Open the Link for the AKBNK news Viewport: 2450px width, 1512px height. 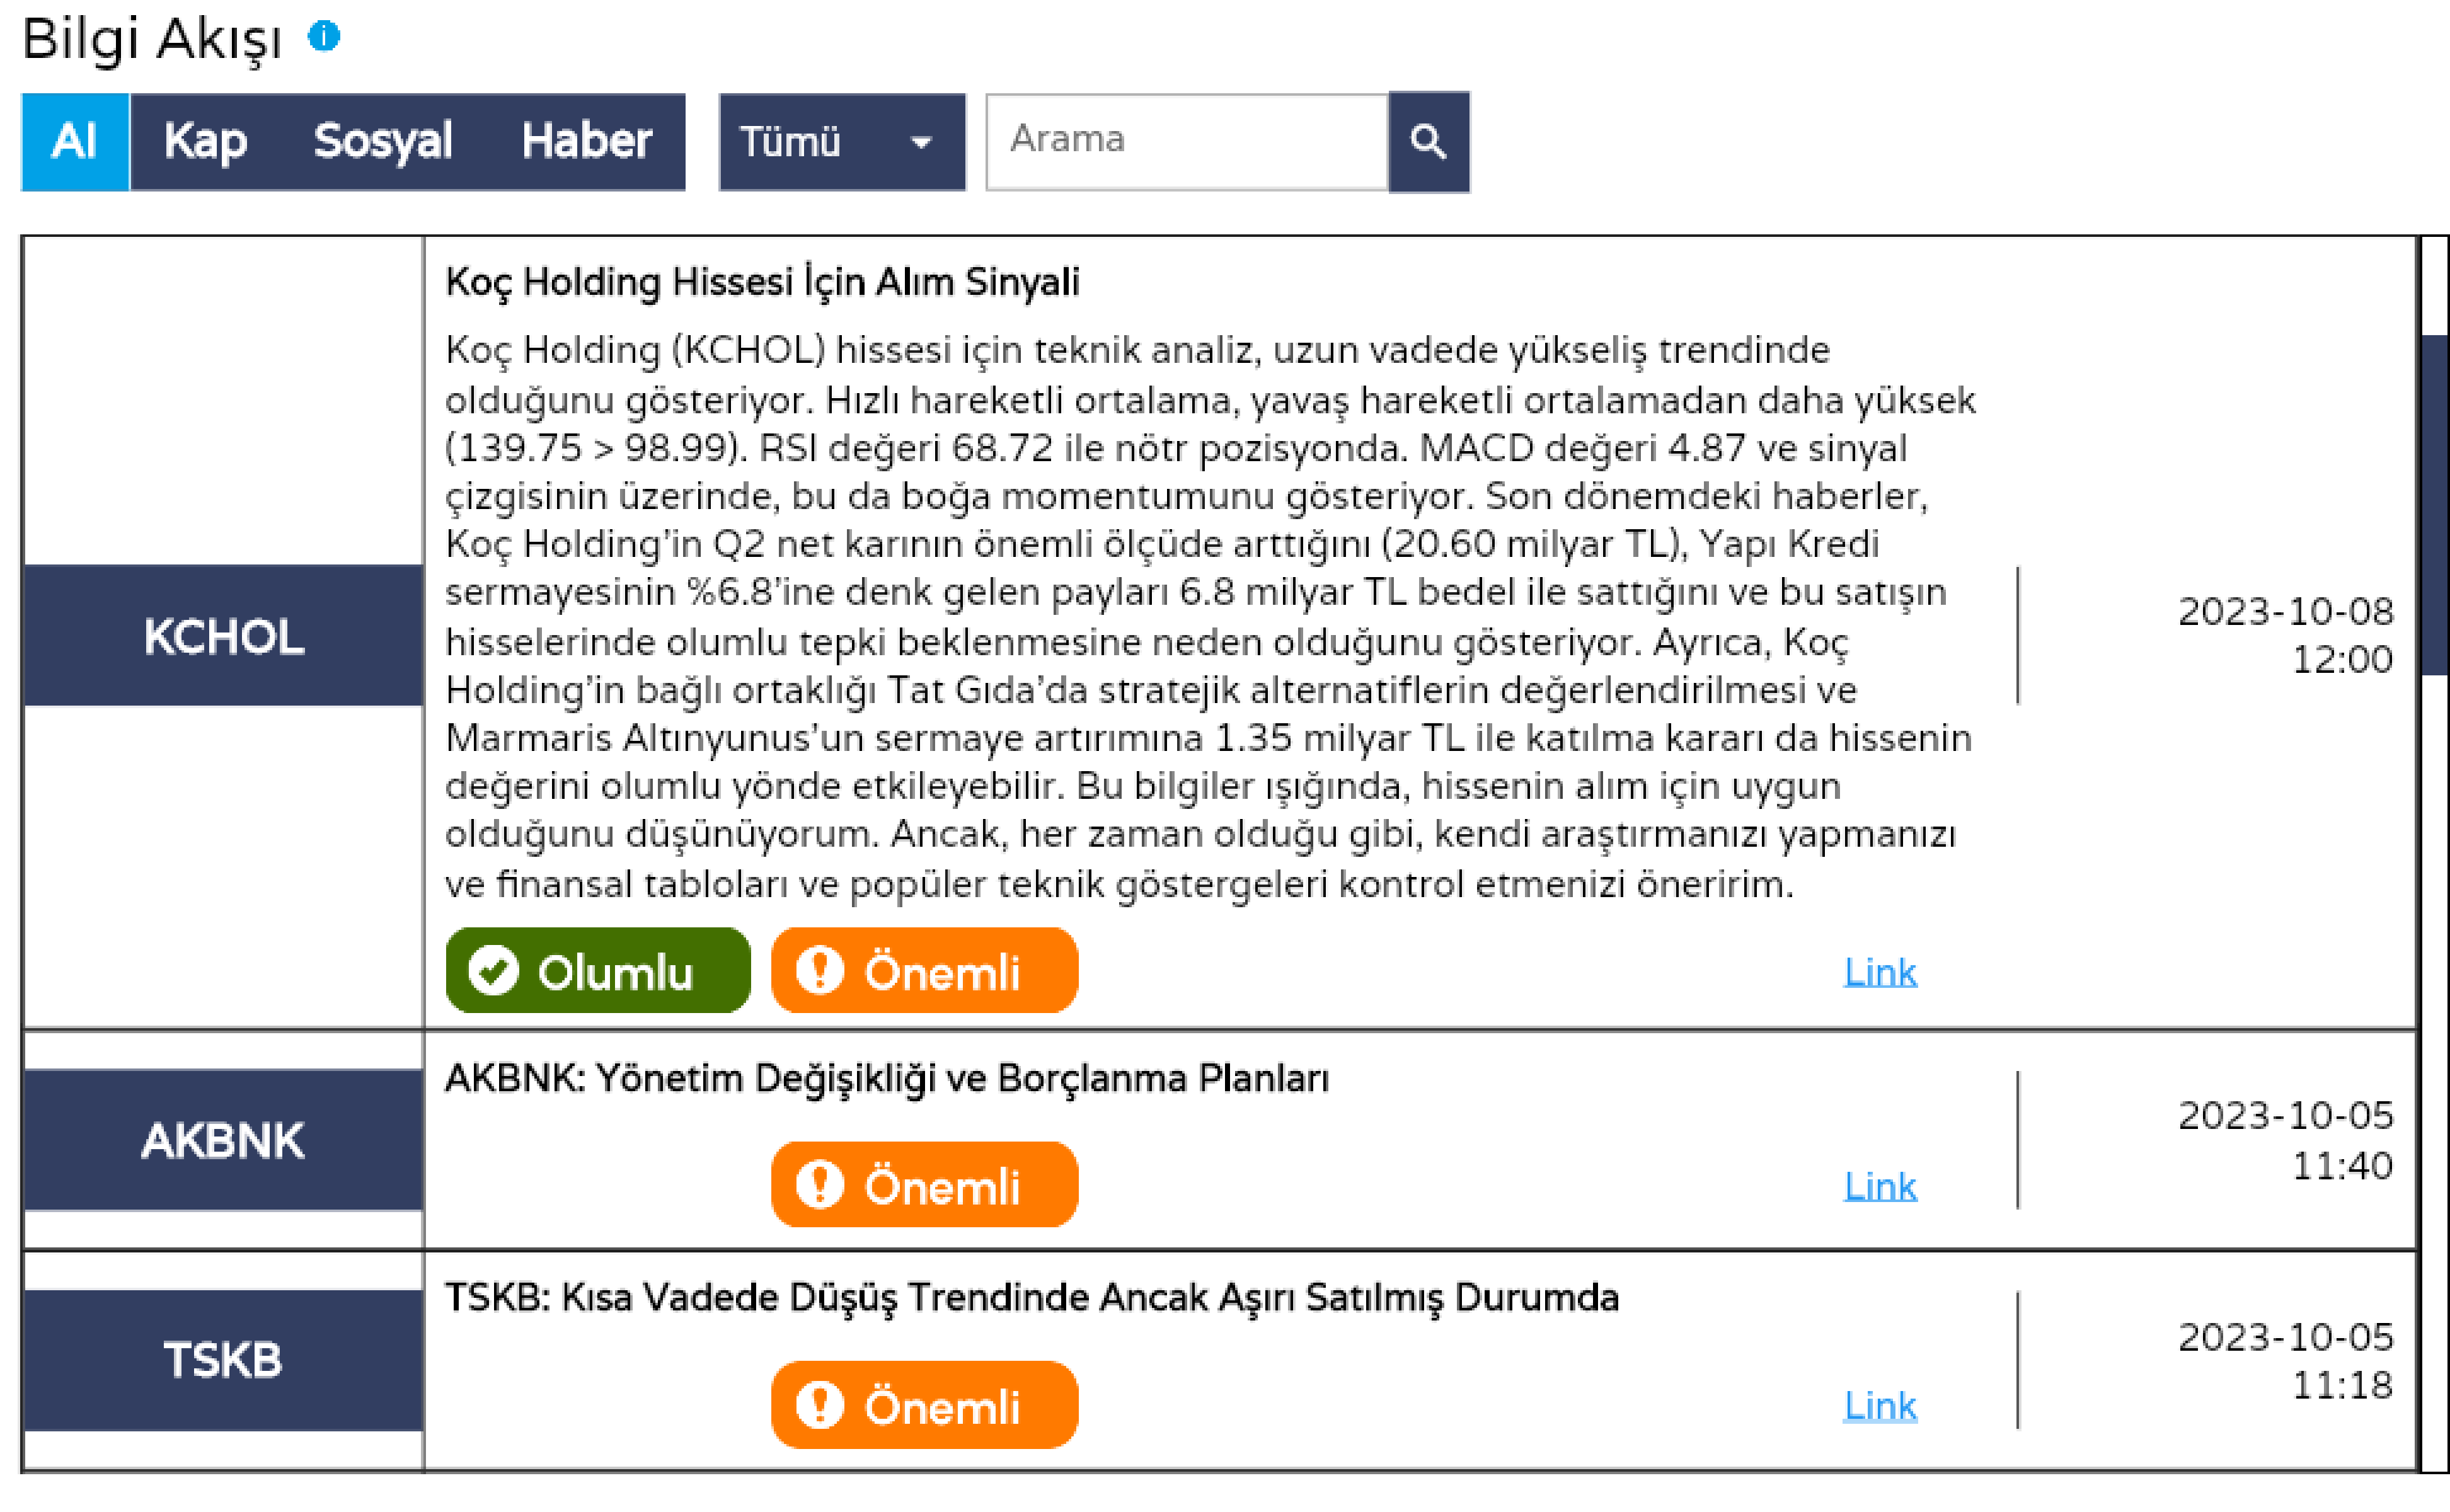(x=1880, y=1186)
